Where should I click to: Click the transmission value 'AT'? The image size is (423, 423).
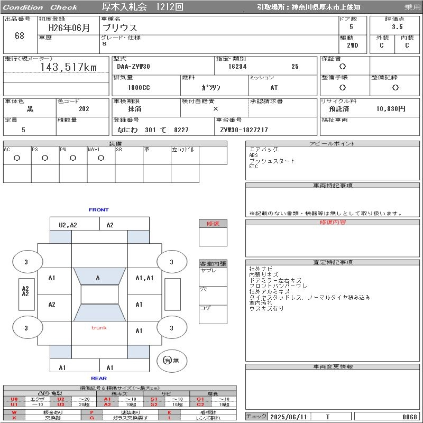coord(274,88)
